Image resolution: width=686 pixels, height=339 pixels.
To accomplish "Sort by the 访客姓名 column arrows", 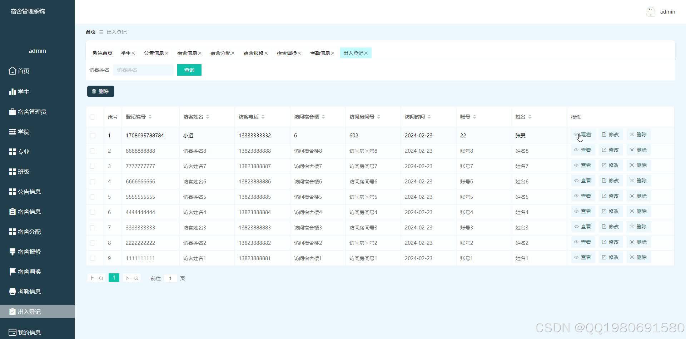I will pos(208,117).
